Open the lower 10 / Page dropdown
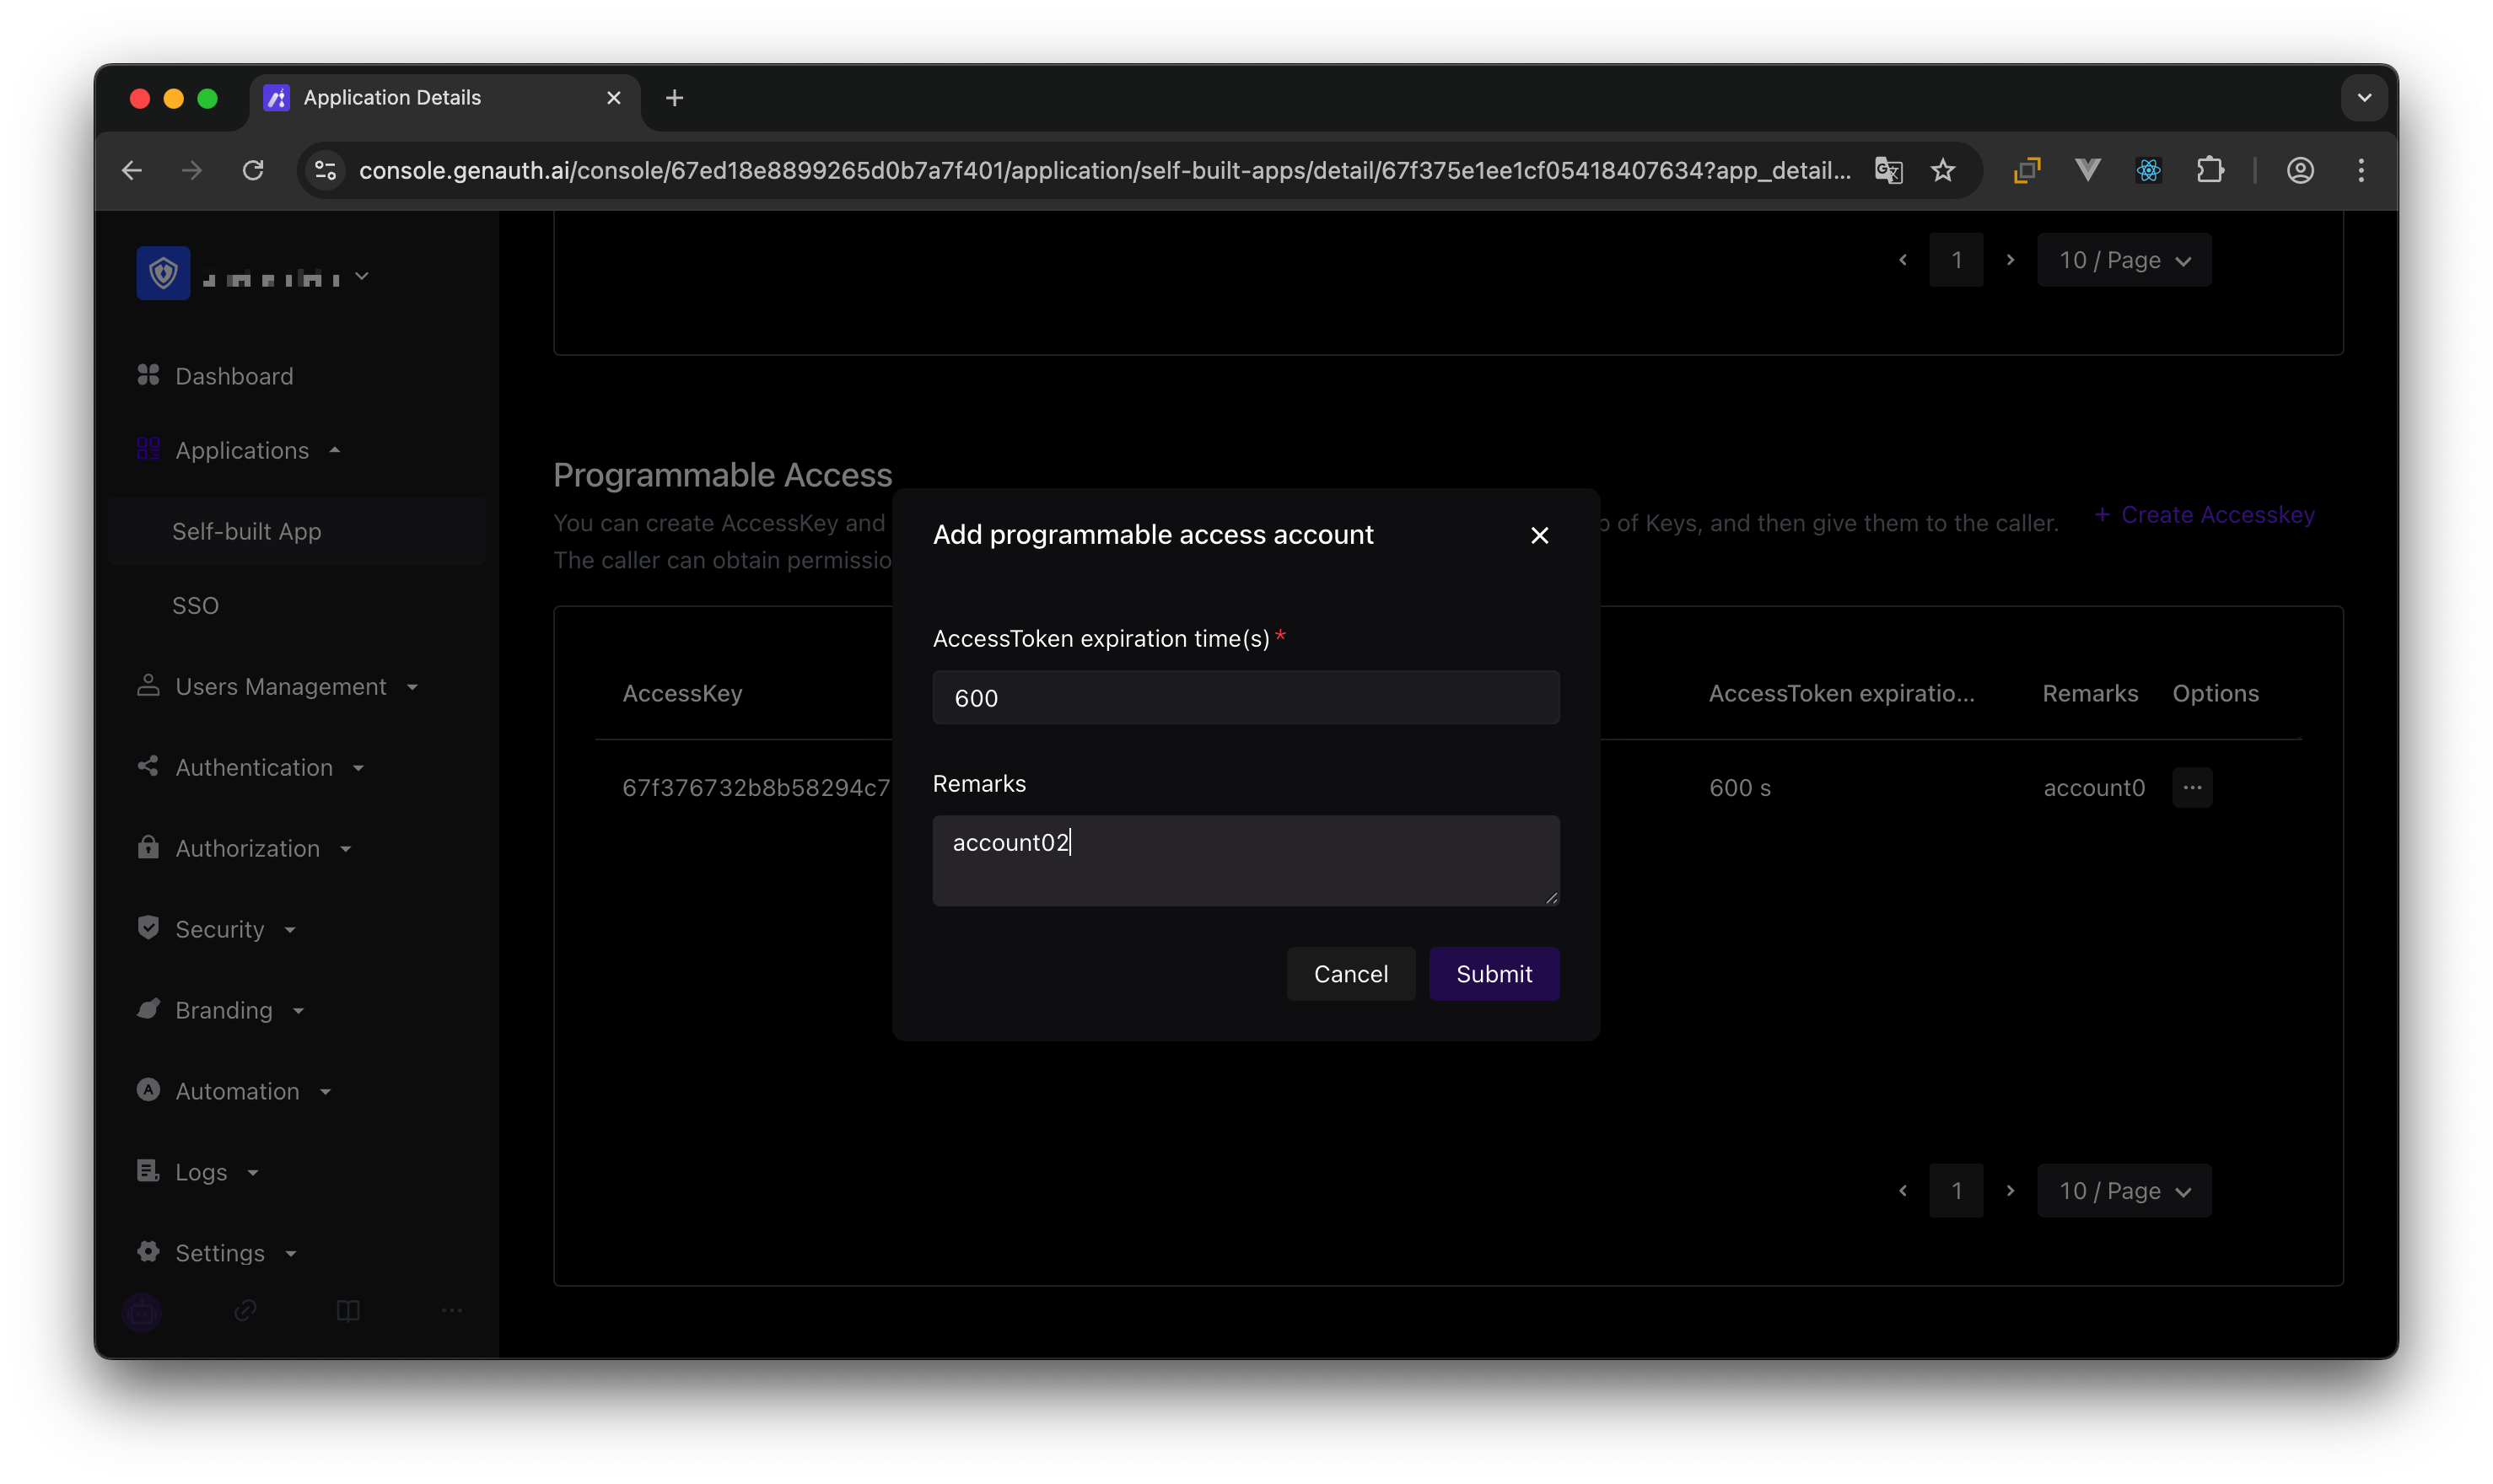This screenshot has height=1484, width=2493. pos(2123,1190)
